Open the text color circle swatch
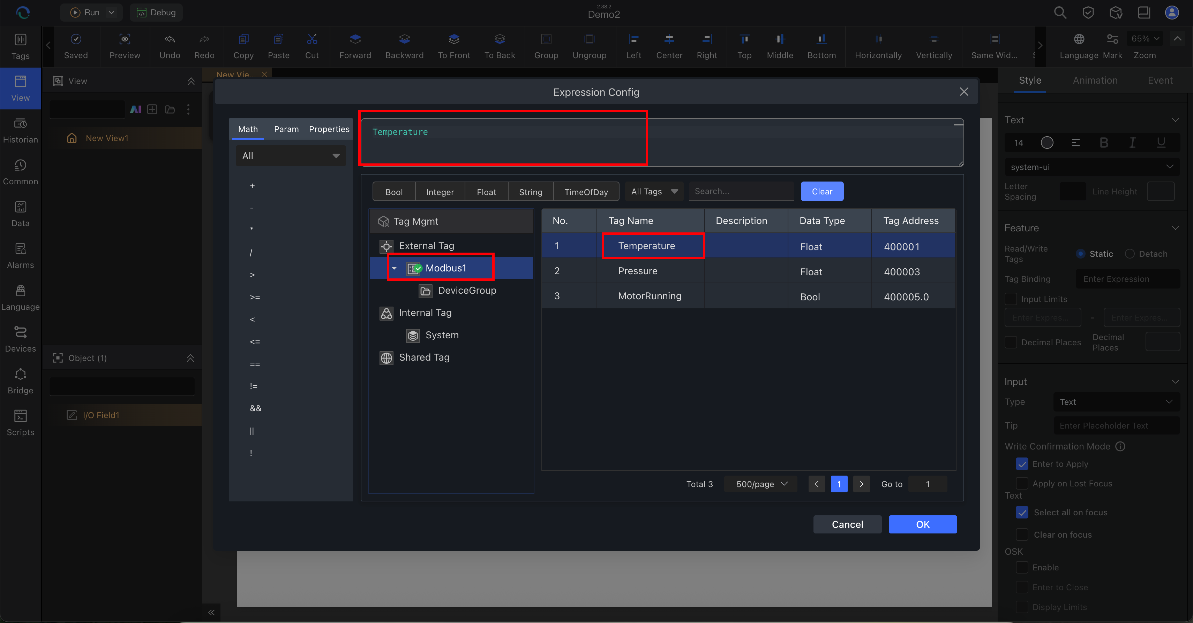The image size is (1193, 623). [x=1046, y=143]
